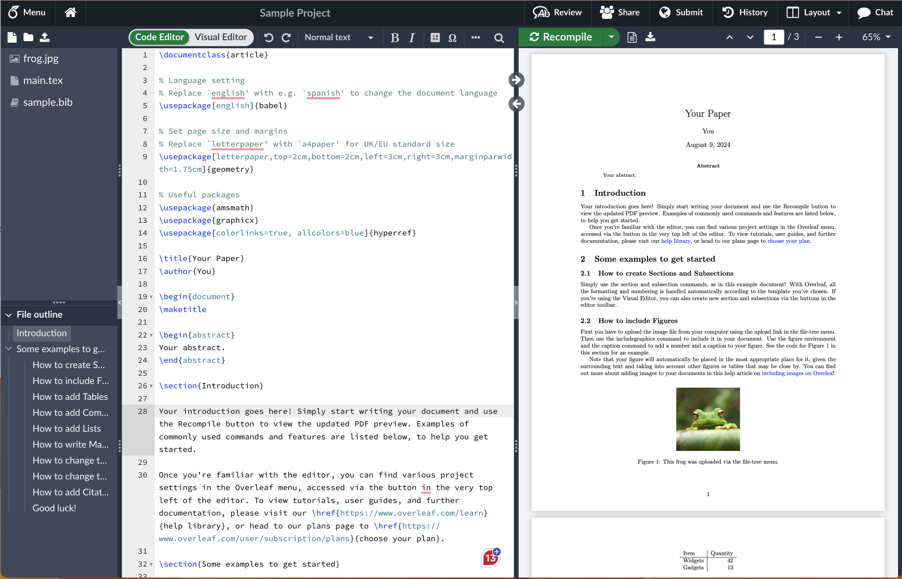
Task: Open the search magnifier in editor toolbar
Action: (499, 38)
